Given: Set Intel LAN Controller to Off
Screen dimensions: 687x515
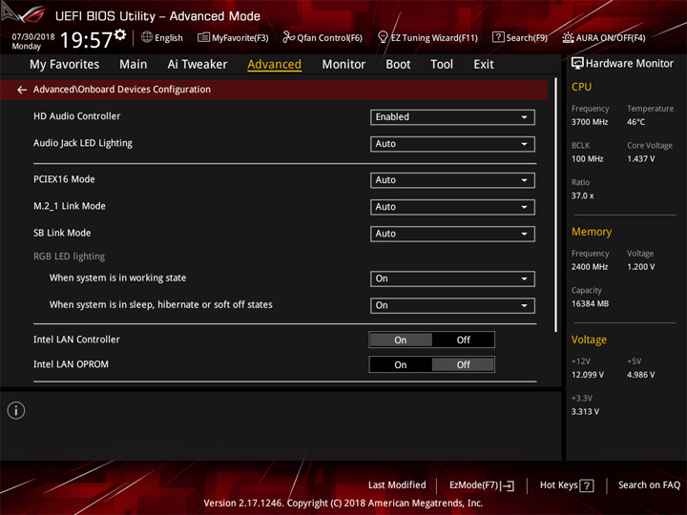Looking at the screenshot, I should (x=463, y=340).
